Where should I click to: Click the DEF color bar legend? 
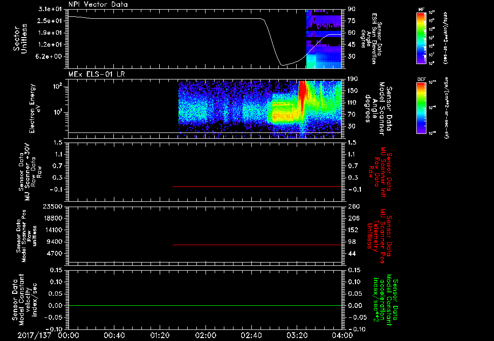coord(421,107)
